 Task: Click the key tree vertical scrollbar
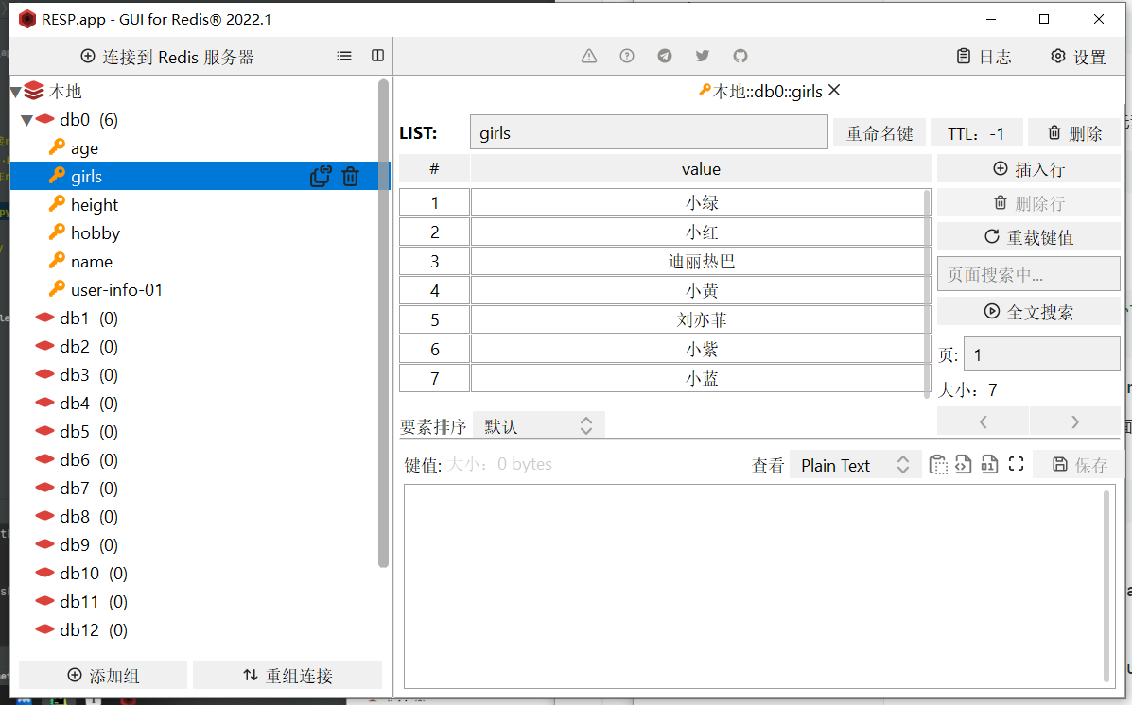[x=383, y=325]
